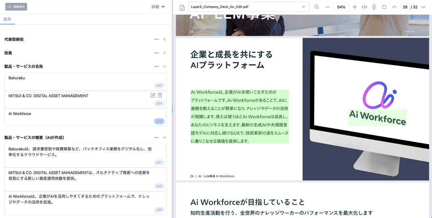Fit PDF page to height
This screenshot has width=432, height=218.
click(x=374, y=7)
